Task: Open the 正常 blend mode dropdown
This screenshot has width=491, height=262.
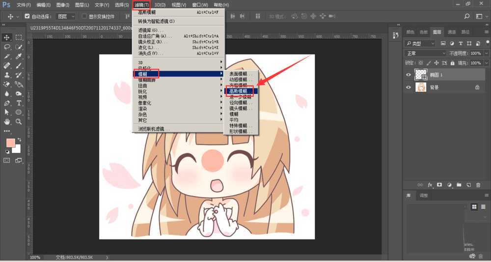Action: coord(425,53)
